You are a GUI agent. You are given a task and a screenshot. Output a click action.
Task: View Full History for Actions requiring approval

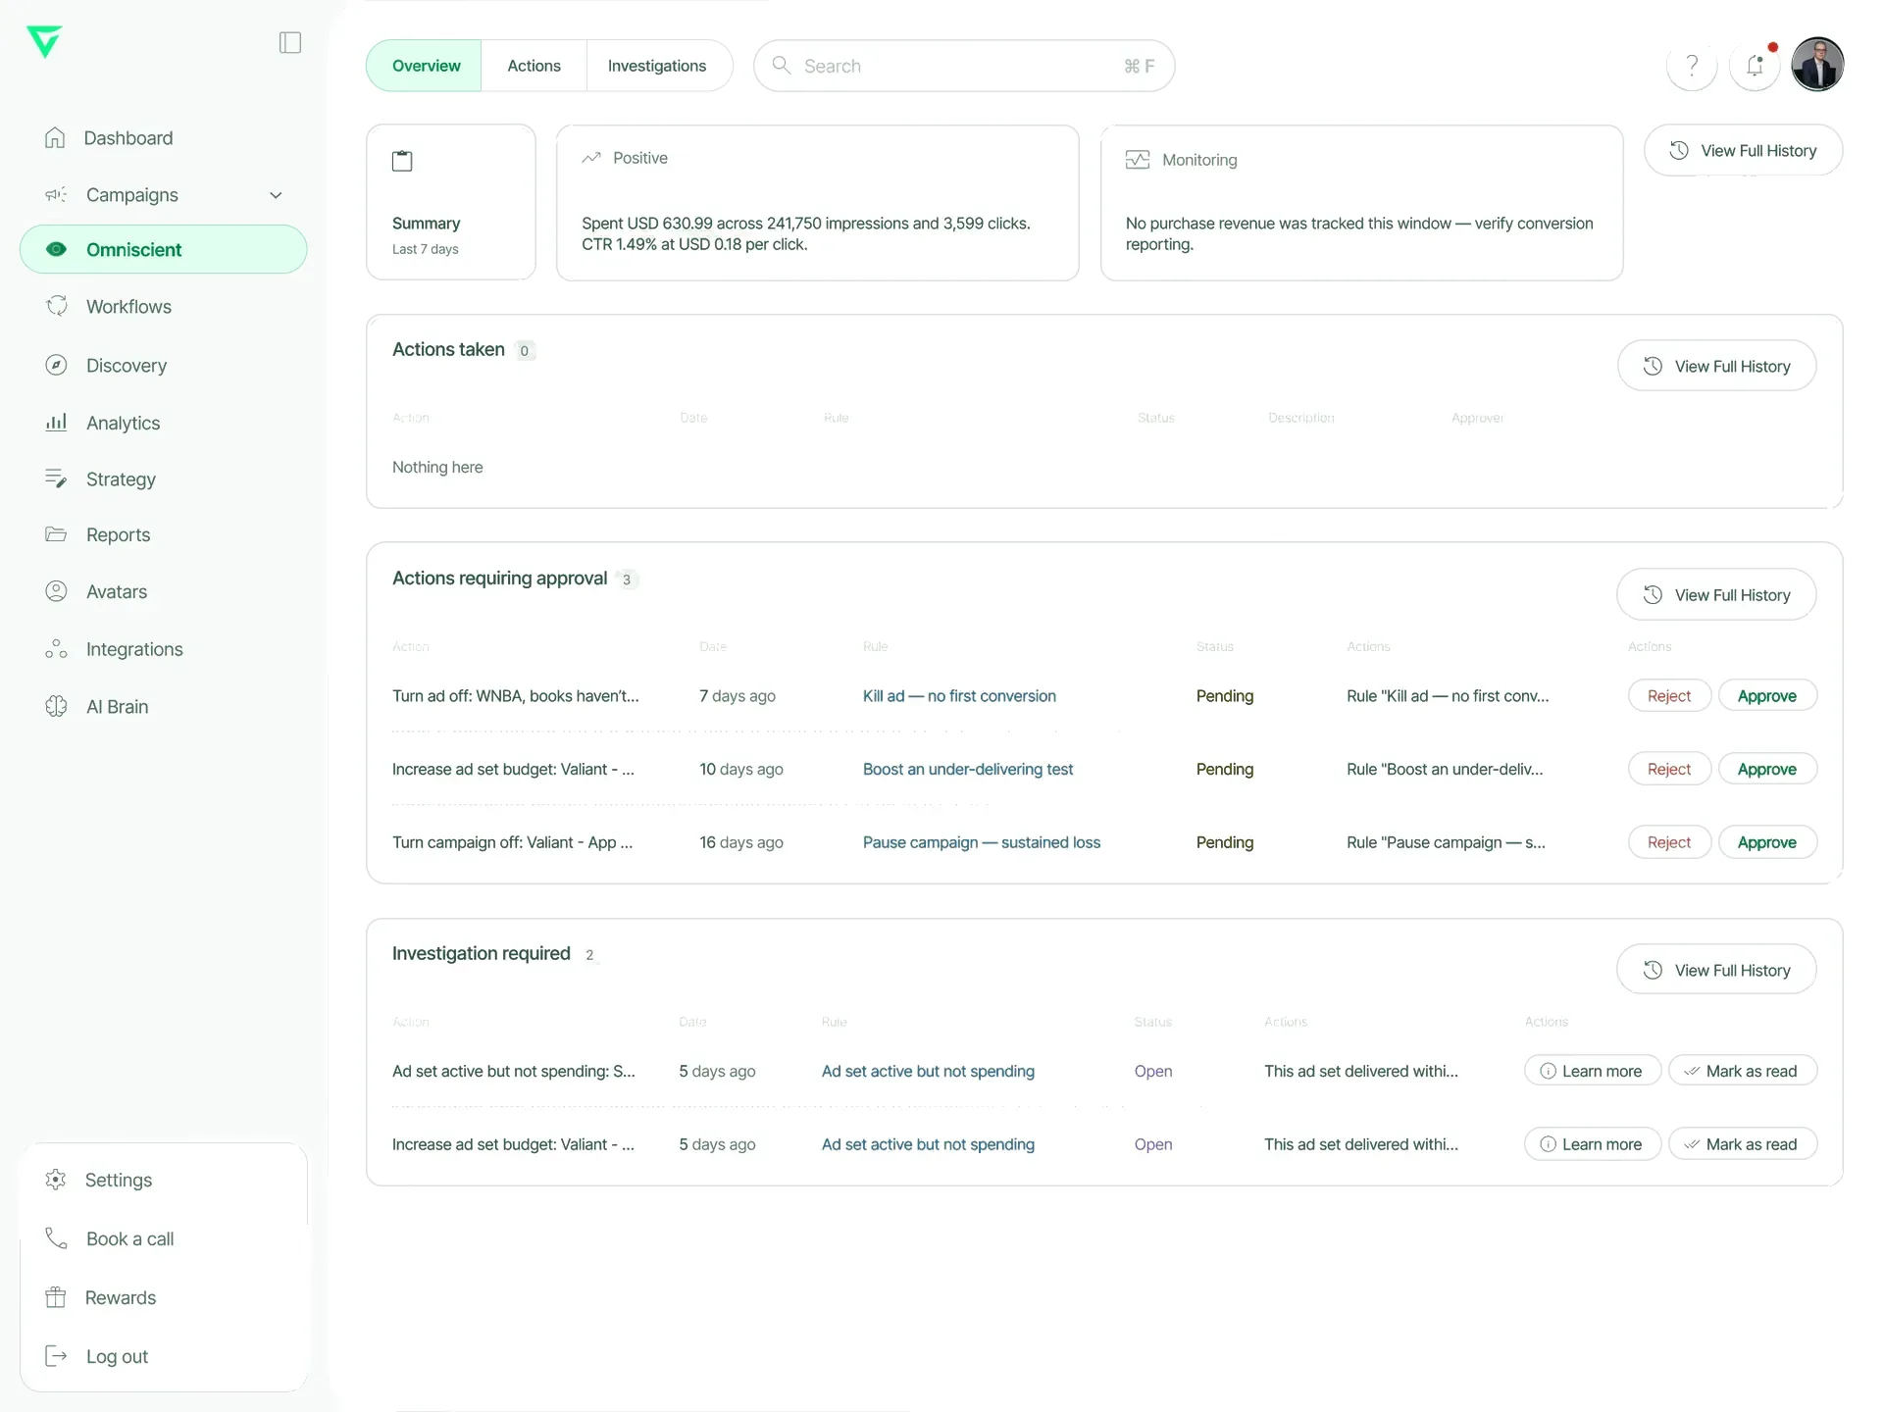click(1716, 595)
